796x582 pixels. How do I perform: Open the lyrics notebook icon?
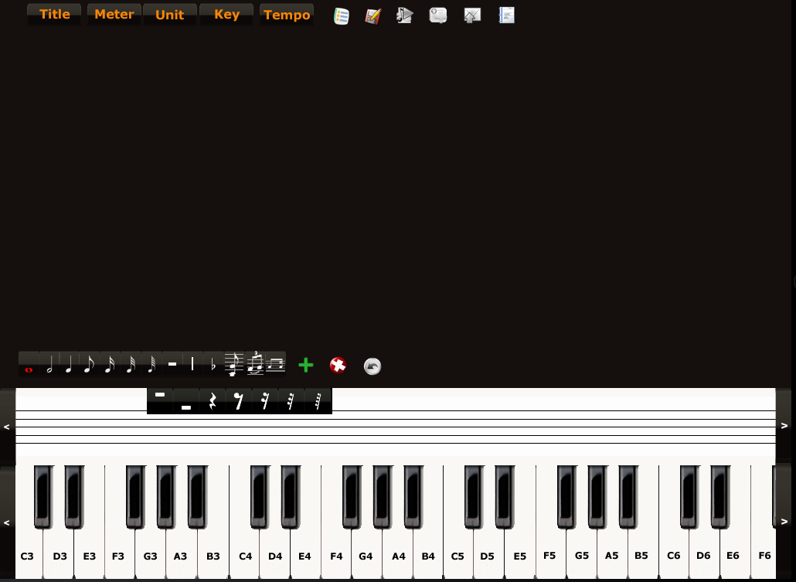[507, 15]
